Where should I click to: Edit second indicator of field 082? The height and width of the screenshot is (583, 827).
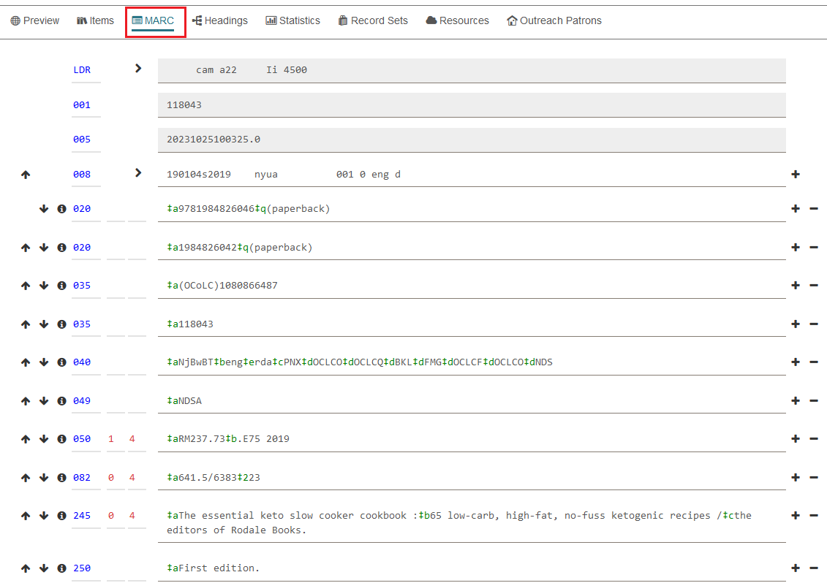(x=137, y=478)
